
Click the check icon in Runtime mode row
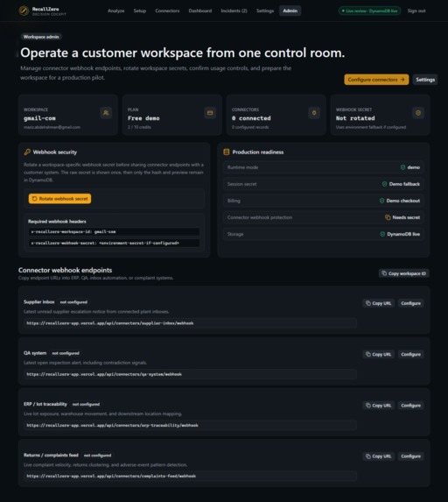402,167
